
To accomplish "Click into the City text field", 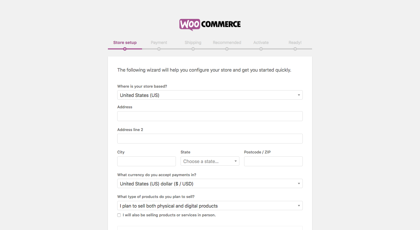I will (146, 161).
